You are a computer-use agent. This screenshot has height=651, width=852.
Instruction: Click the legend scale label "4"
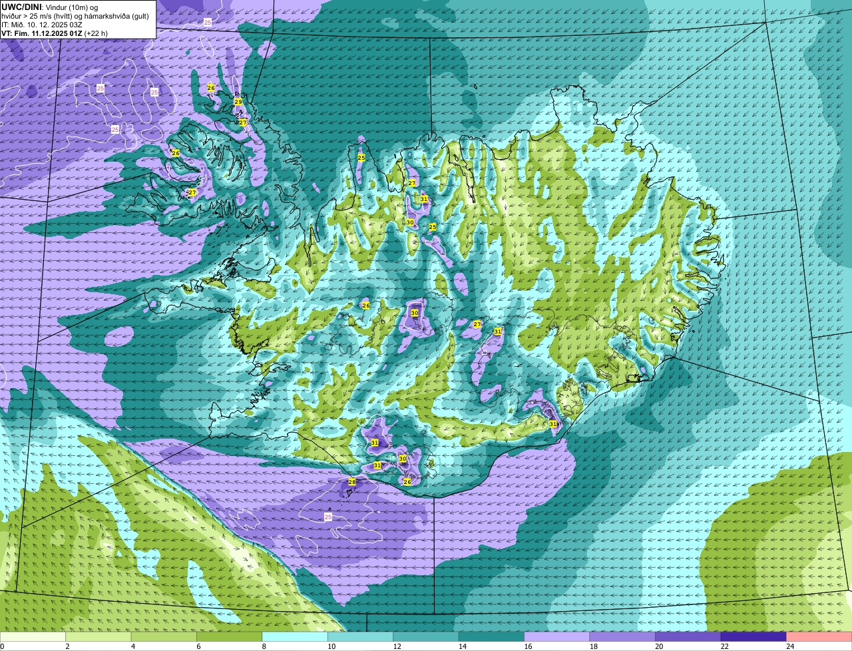133,646
